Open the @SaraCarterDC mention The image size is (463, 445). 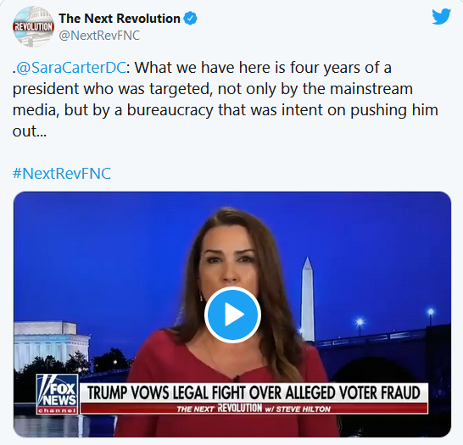[71, 68]
